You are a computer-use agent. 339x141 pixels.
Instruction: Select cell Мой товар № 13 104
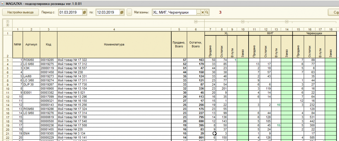tap(114, 88)
